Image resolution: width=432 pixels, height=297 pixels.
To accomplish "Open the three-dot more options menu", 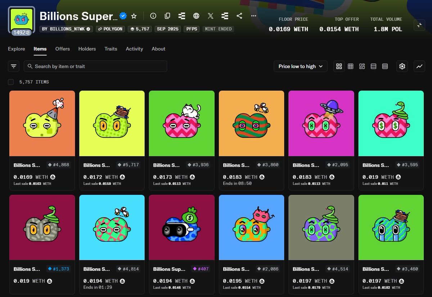I will (254, 16).
